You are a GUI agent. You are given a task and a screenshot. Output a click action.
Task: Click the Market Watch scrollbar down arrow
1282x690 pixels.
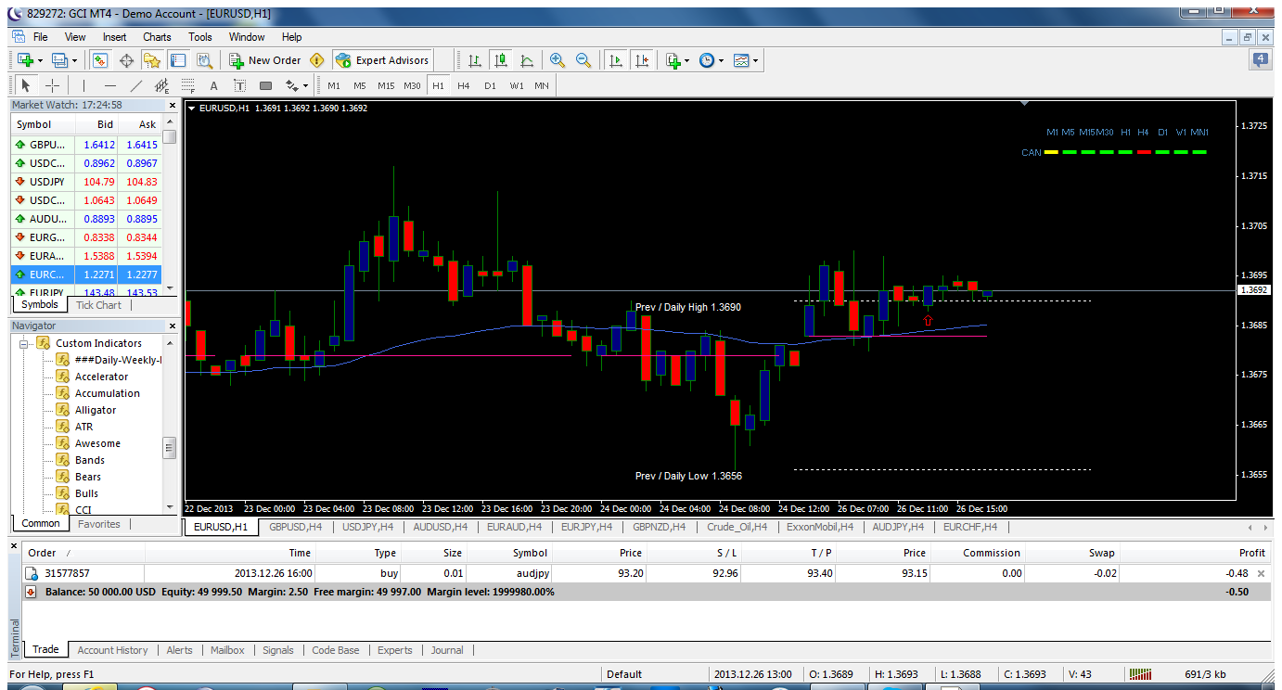(x=170, y=290)
